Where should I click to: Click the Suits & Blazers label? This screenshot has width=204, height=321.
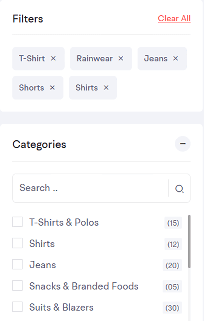click(61, 307)
